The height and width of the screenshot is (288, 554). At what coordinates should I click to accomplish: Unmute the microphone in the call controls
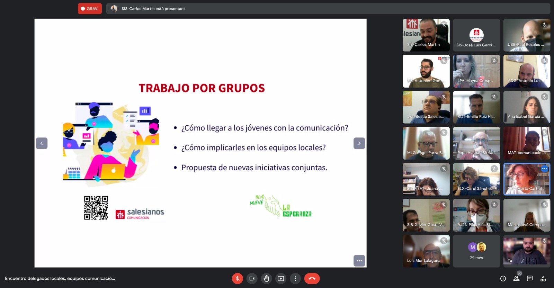coord(237,278)
